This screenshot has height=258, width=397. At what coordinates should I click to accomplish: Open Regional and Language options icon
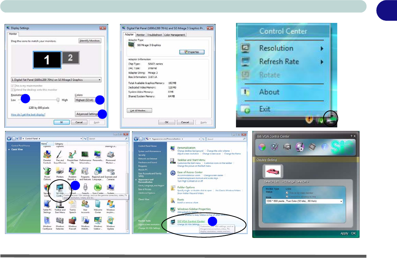click(98, 174)
